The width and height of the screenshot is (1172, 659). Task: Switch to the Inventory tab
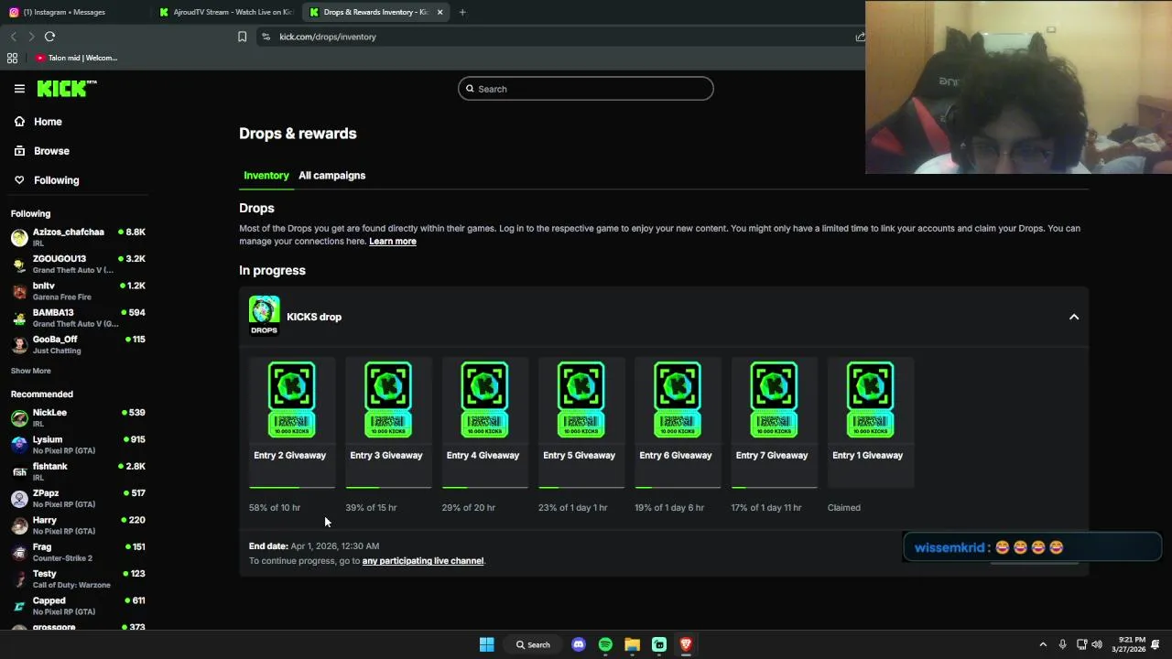(266, 176)
